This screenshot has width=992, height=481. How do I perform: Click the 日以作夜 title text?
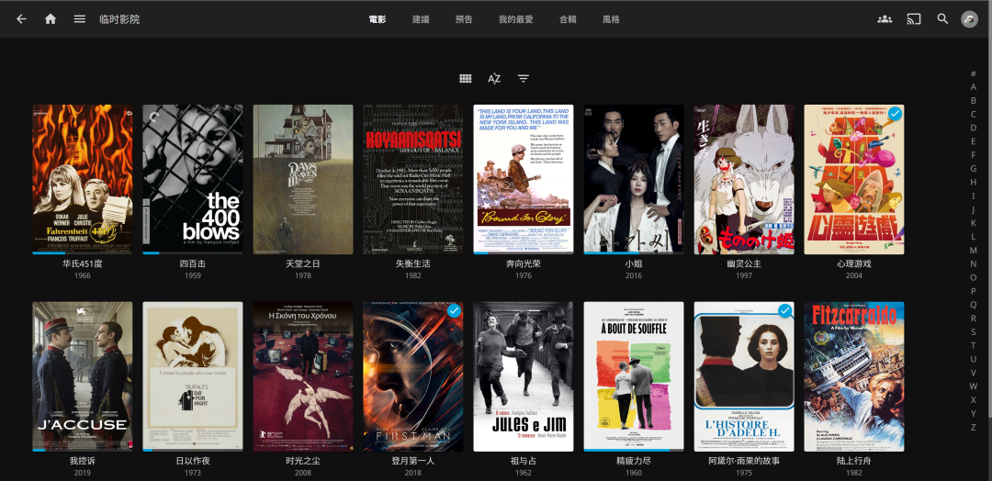click(x=192, y=461)
